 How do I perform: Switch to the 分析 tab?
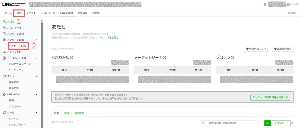[19, 13]
